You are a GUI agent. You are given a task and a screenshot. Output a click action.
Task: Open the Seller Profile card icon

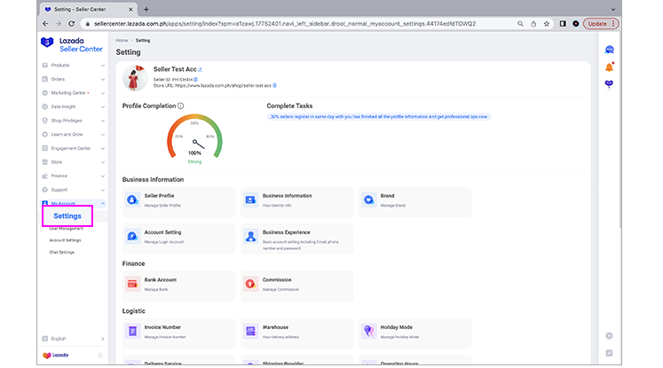pyautogui.click(x=132, y=200)
